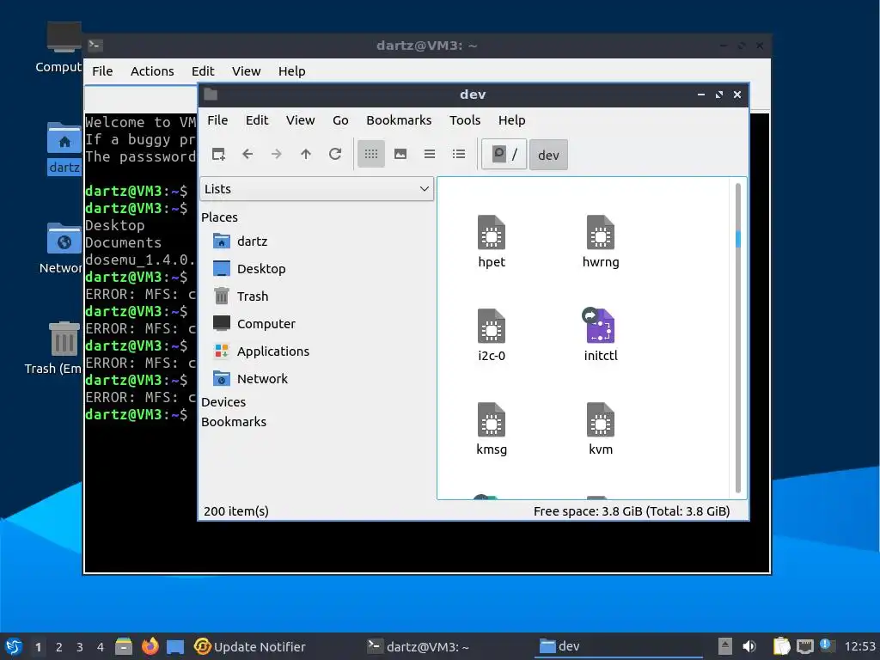Image resolution: width=880 pixels, height=660 pixels.
Task: Open the terminal's Actions menu
Action: pyautogui.click(x=152, y=71)
